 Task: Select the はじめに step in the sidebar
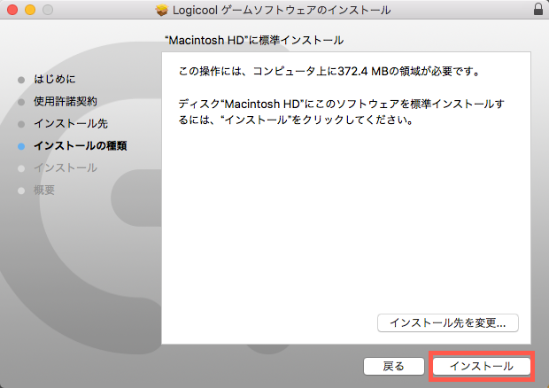tap(55, 79)
